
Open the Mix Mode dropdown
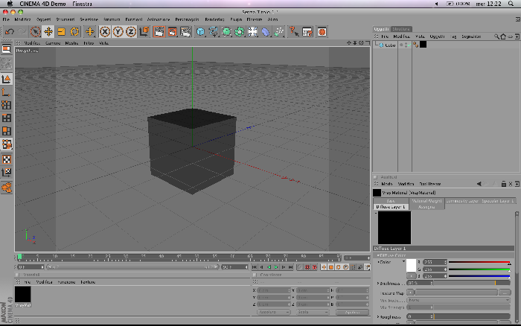[458, 300]
